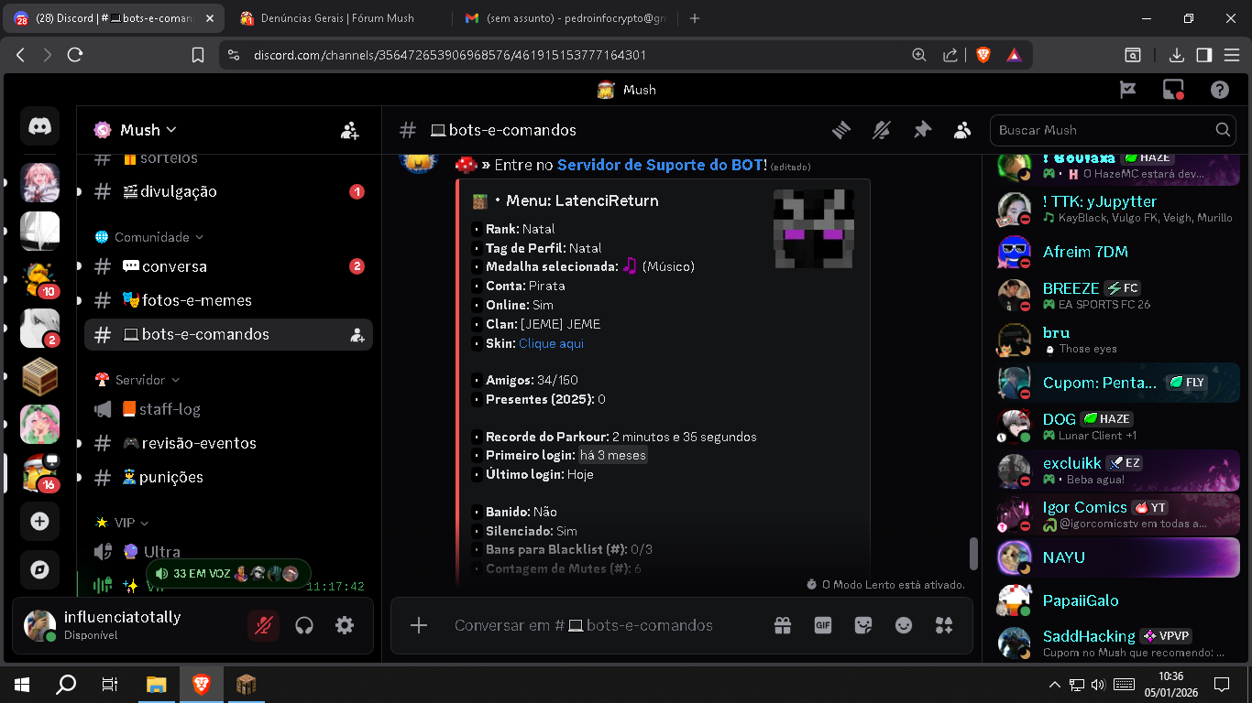Viewport: 1252px width, 703px height.
Task: Open user settings gear
Action: (345, 625)
